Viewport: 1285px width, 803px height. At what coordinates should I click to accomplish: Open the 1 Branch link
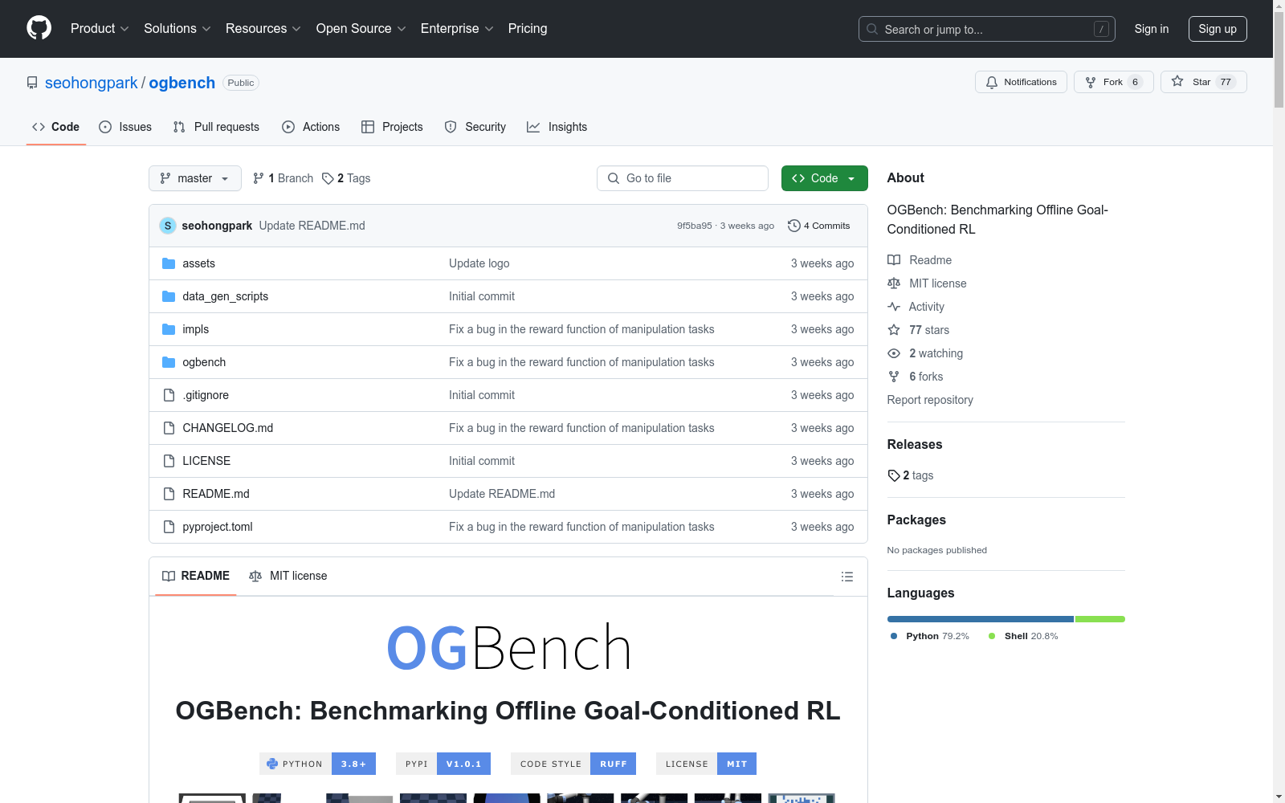point(283,178)
